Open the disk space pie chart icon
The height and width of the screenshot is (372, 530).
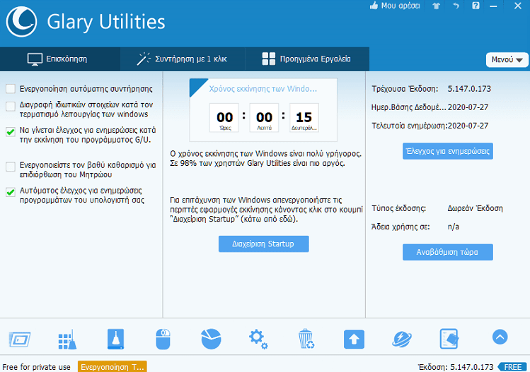[x=212, y=339]
